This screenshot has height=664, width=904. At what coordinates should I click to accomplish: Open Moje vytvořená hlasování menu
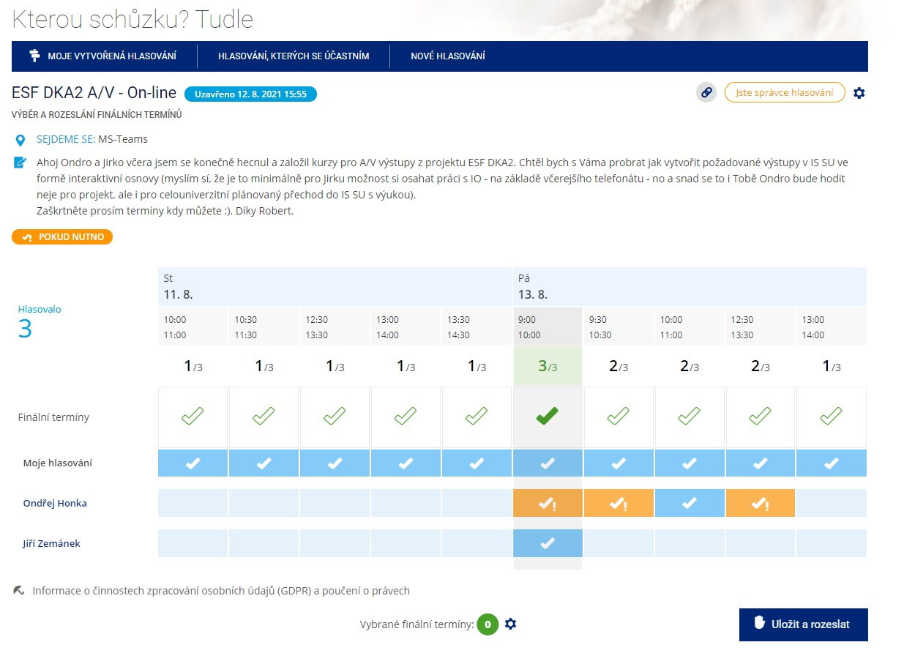102,56
